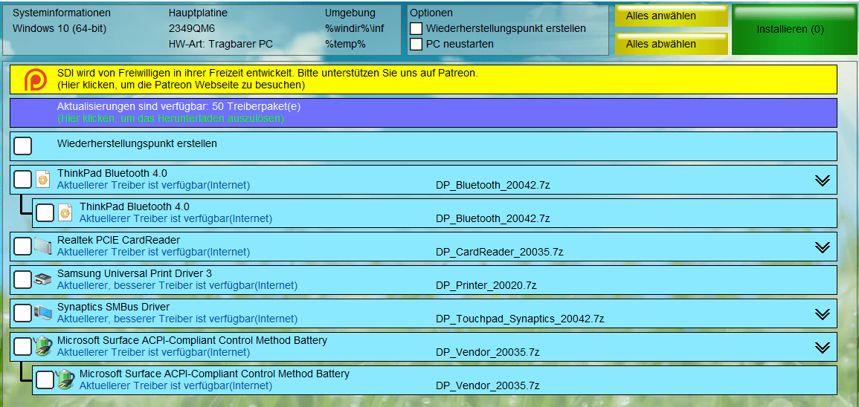Click gear icon of indented ThinkPad Bluetooth 4.0 row
The height and width of the screenshot is (407, 859).
click(x=65, y=213)
